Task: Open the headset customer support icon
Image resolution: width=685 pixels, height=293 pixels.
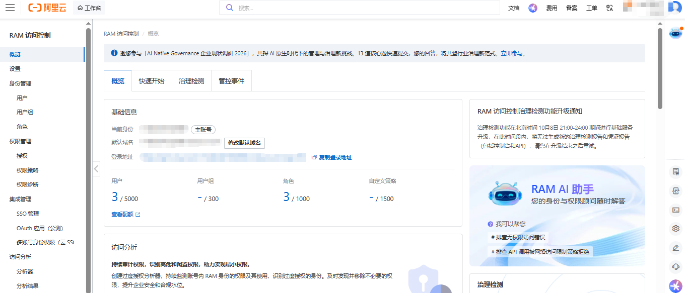Action: [x=676, y=266]
